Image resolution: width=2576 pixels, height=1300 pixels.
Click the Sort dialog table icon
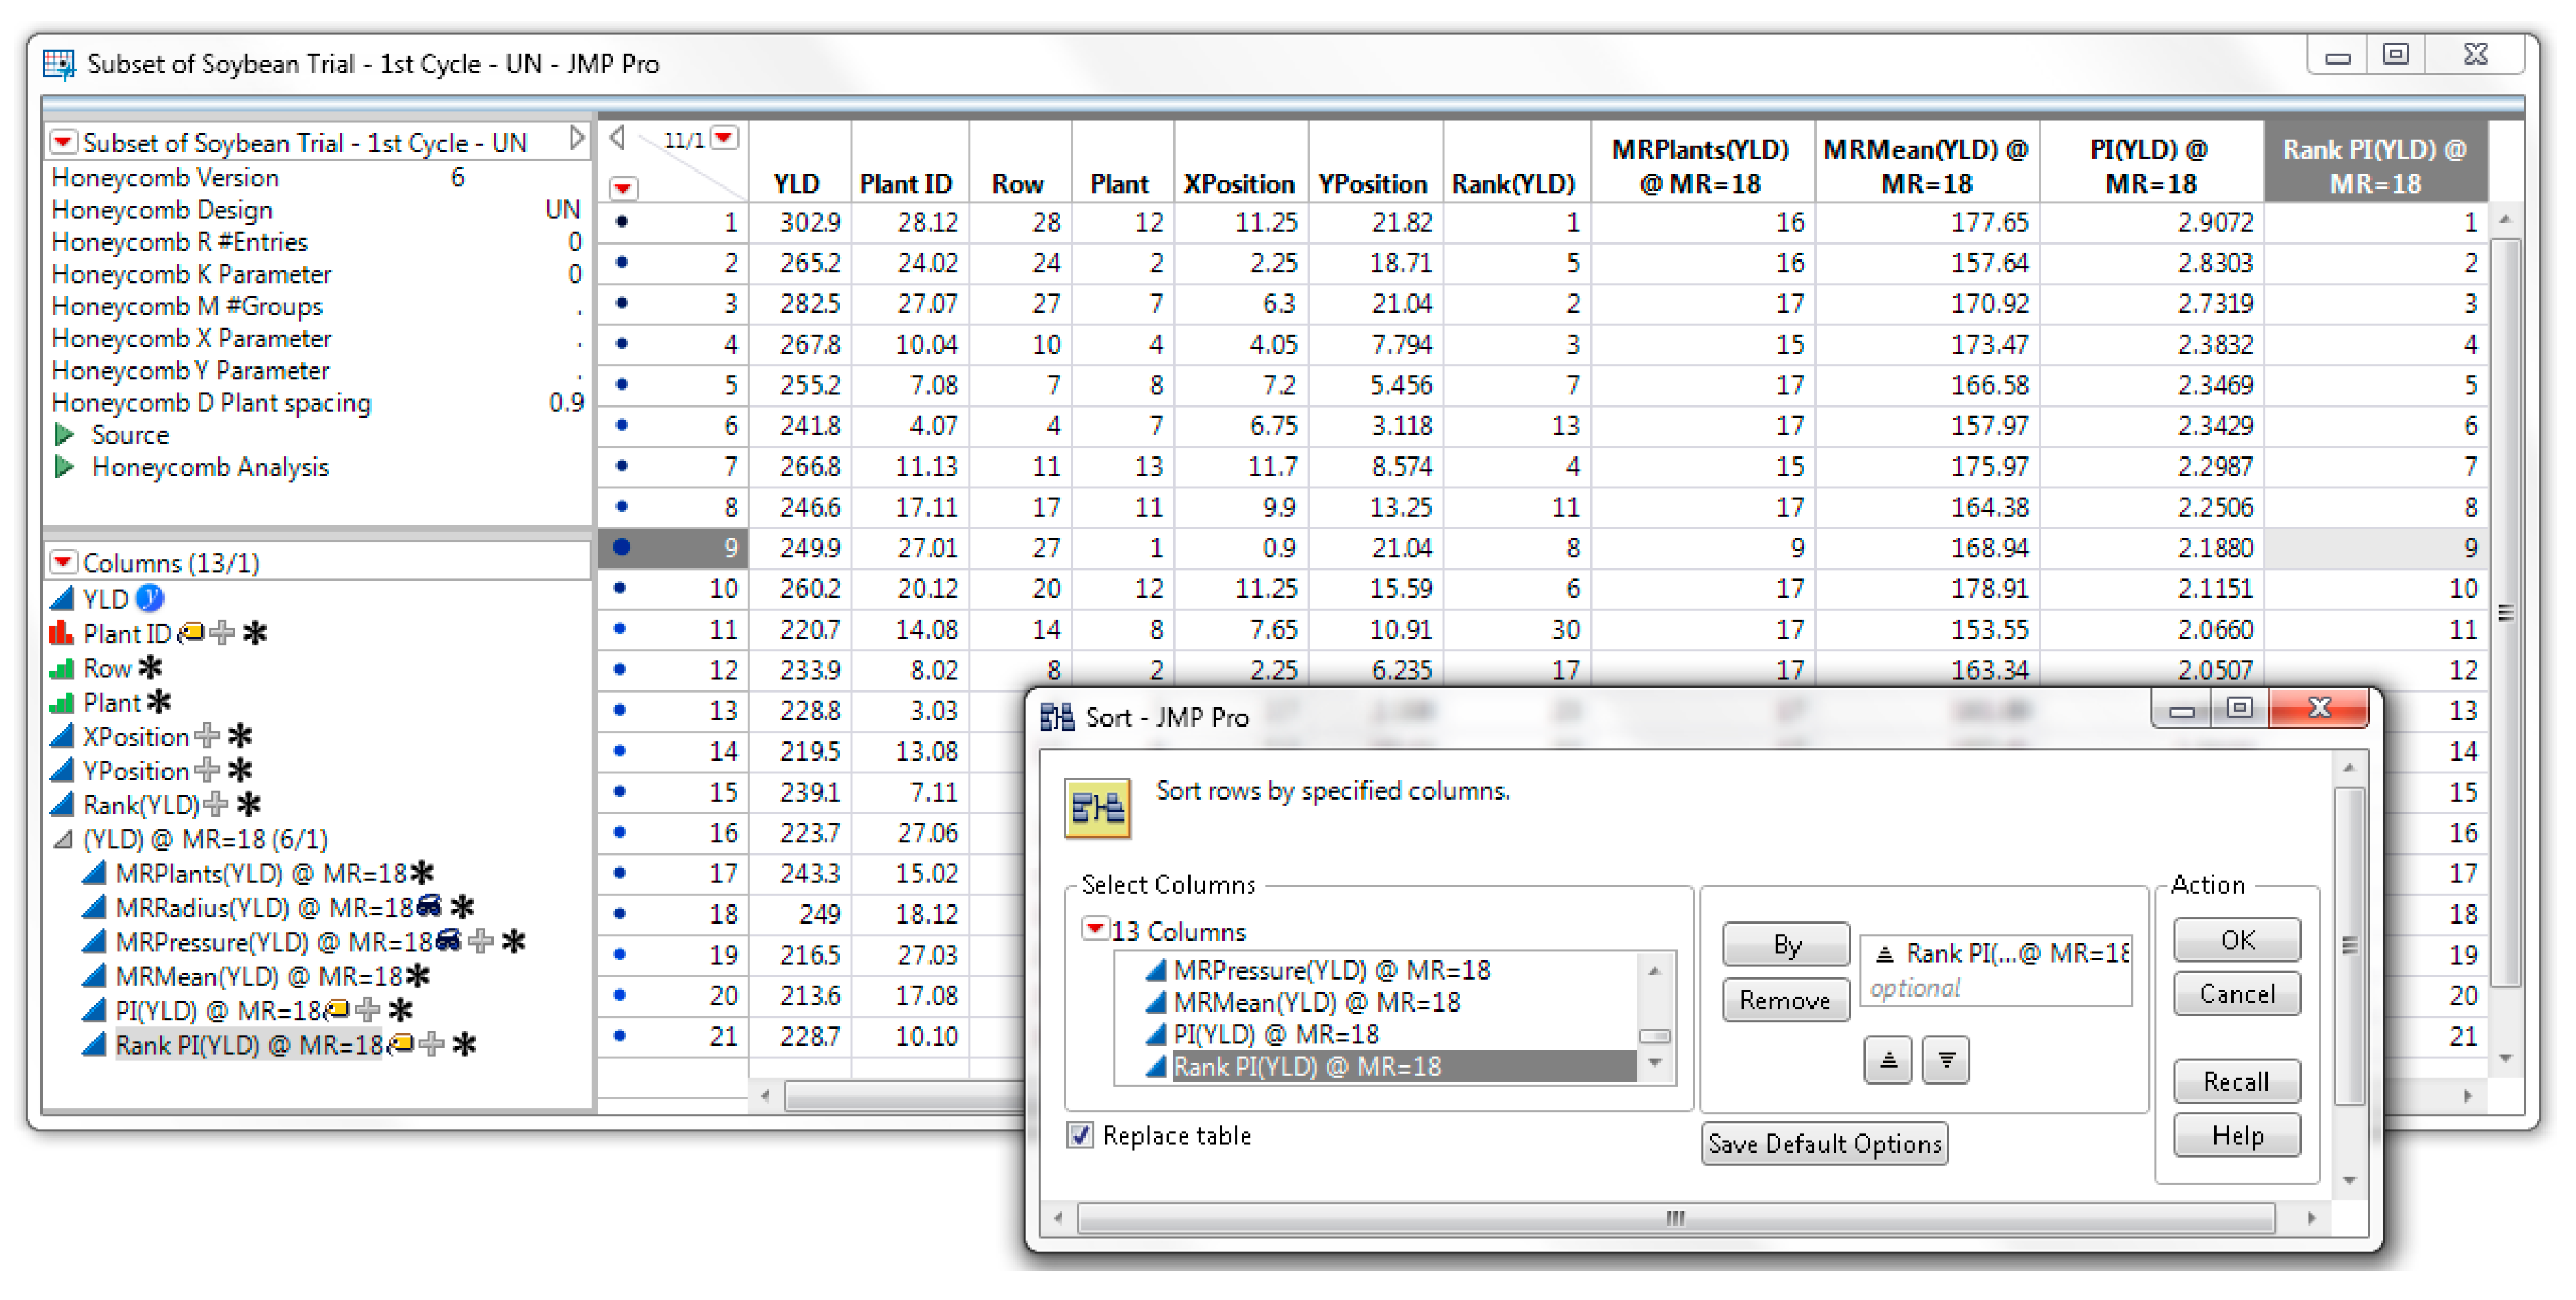[x=1097, y=807]
